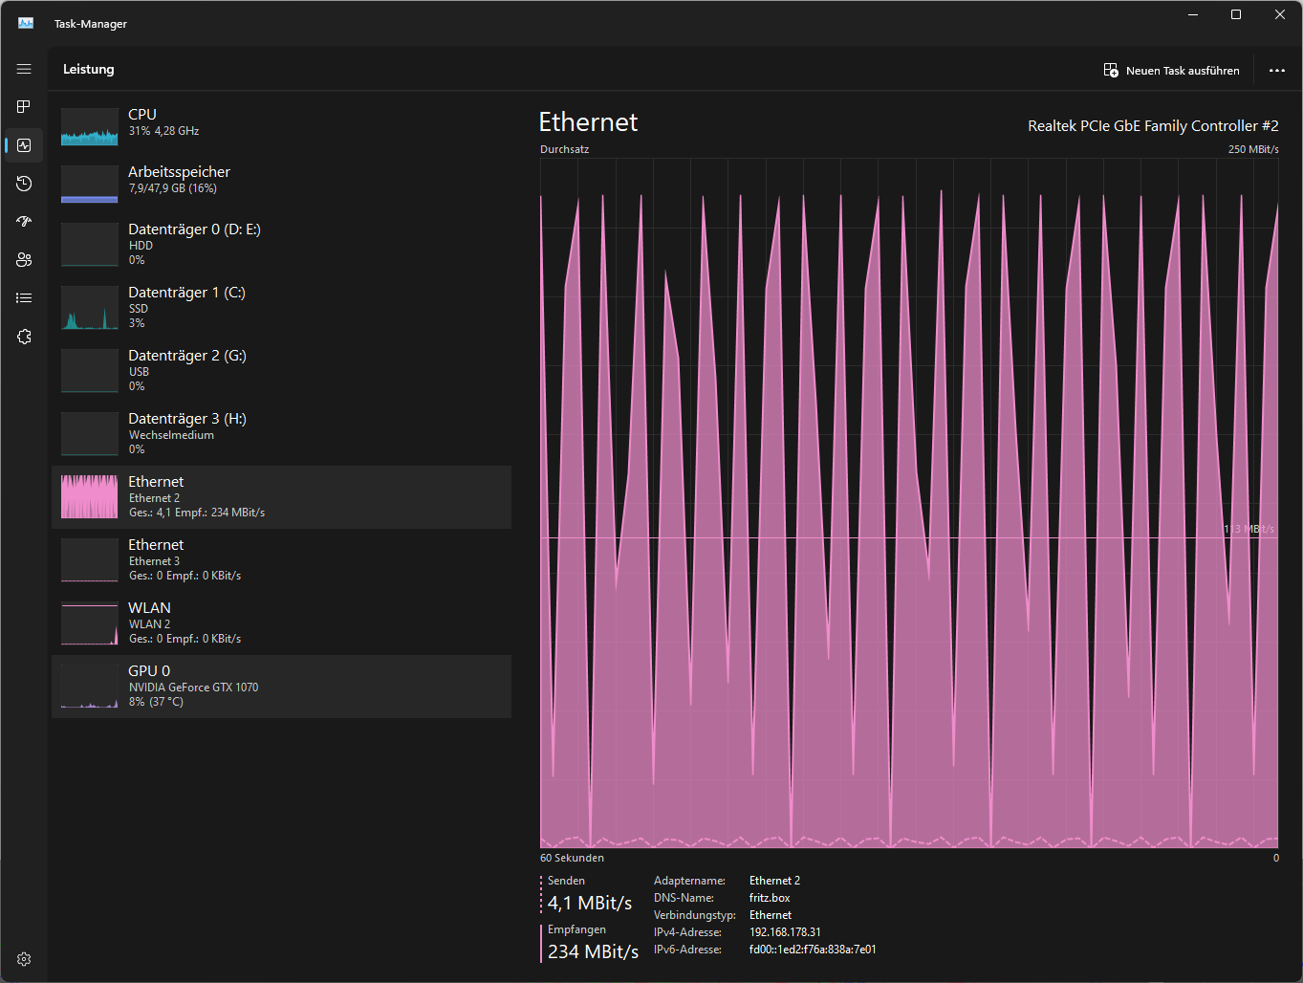Select Datenträger 1 (C:) SSD entry
1303x983 pixels.
click(x=281, y=308)
